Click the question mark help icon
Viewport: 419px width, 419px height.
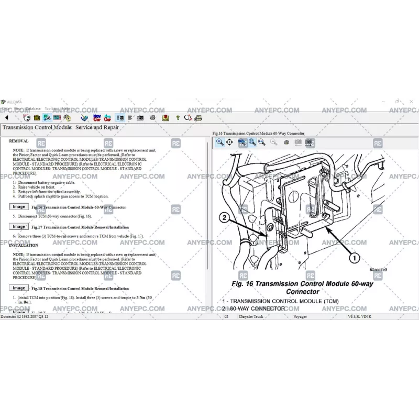pyautogui.click(x=178, y=118)
